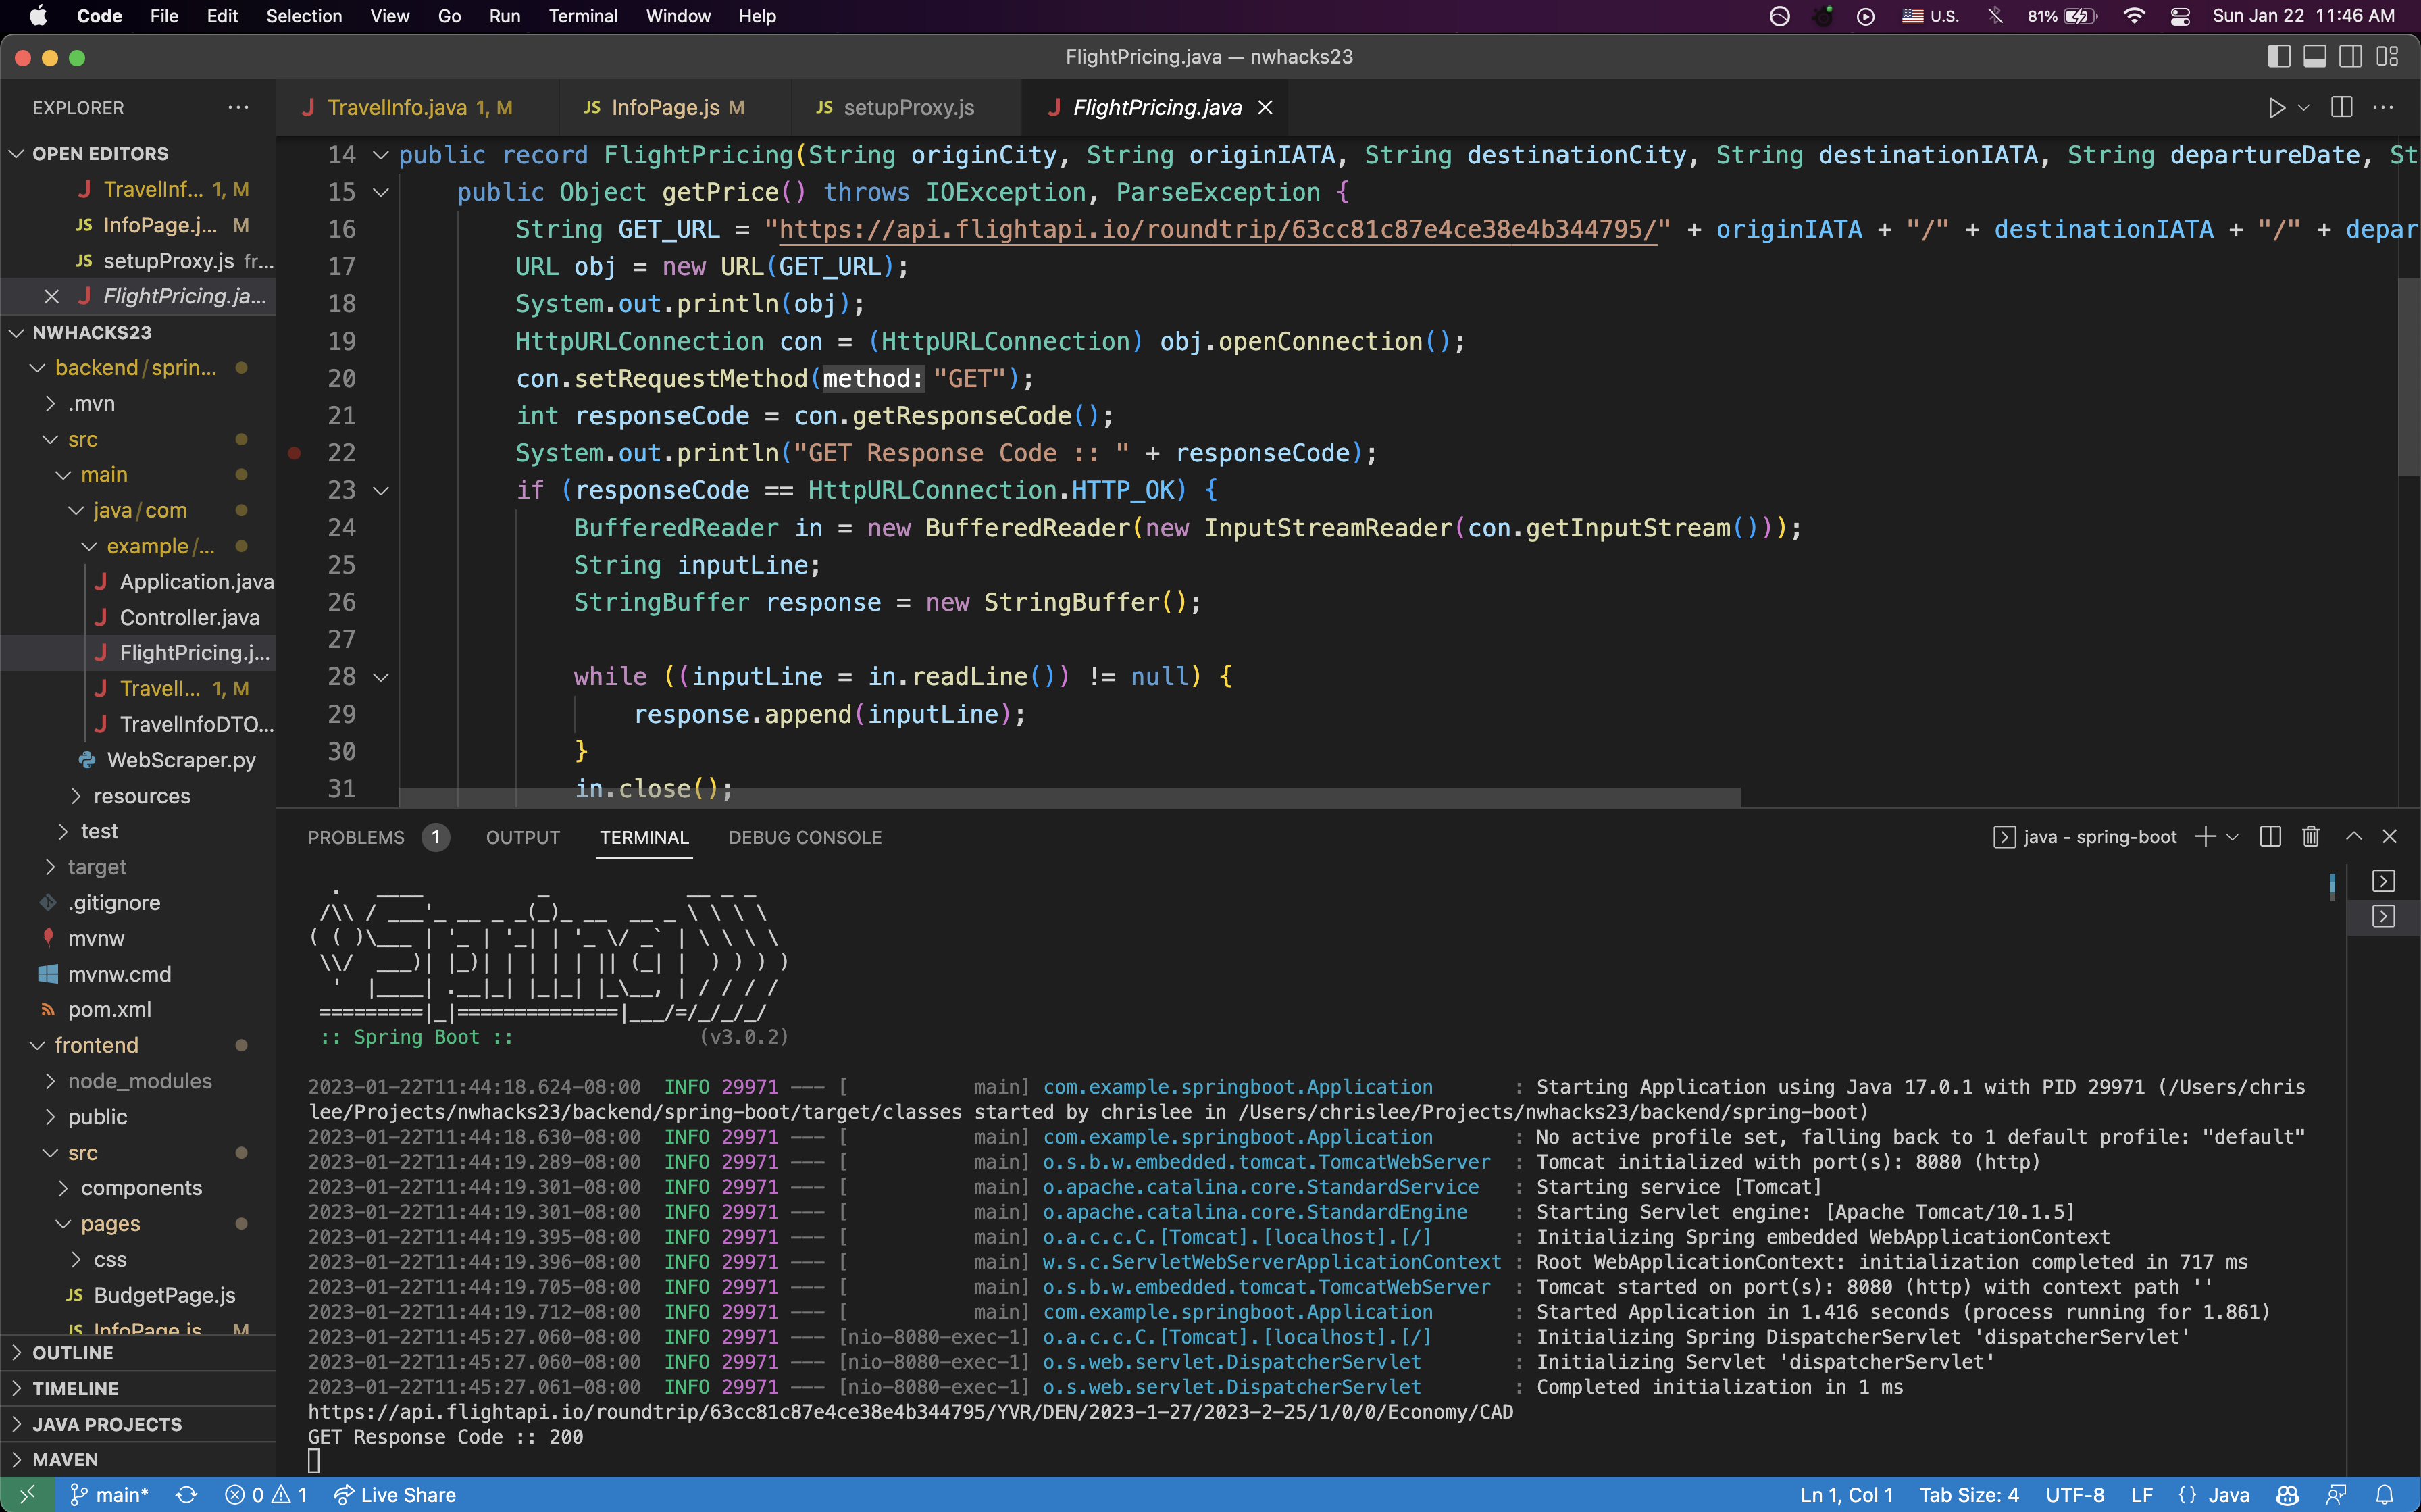The width and height of the screenshot is (2421, 1512).
Task: Switch to the DEBUG CONSOLE tab
Action: pos(805,838)
